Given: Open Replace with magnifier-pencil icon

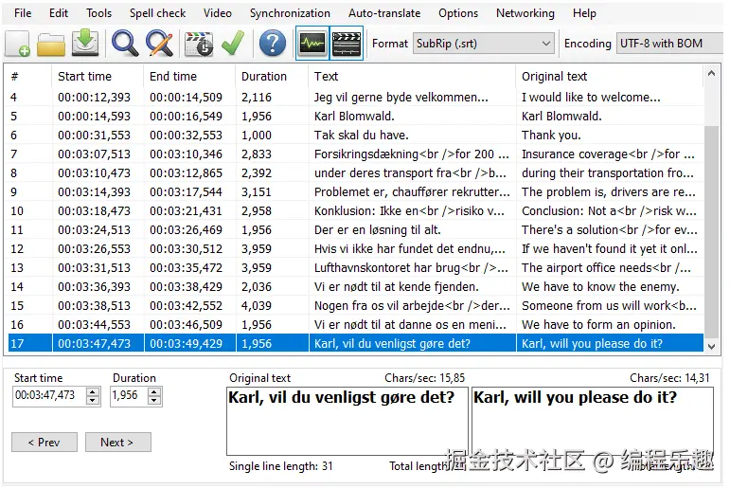Looking at the screenshot, I should 160,44.
